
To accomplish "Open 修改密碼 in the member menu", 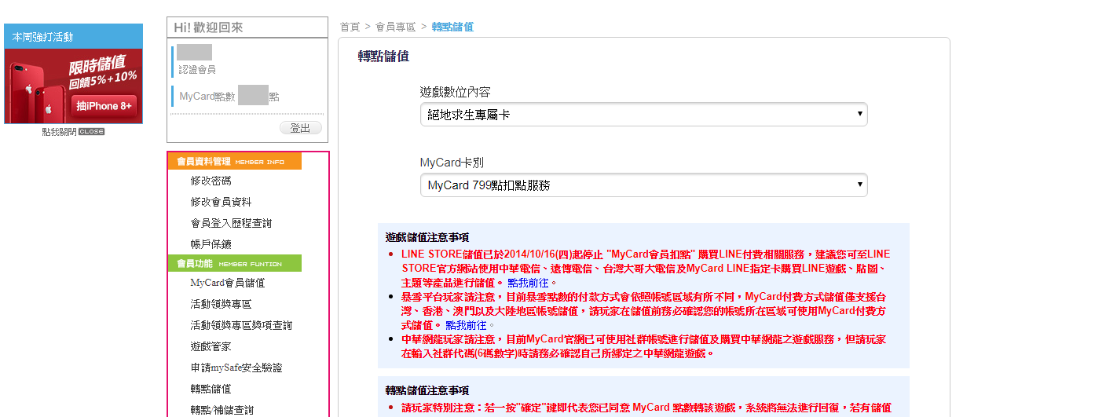I will coord(211,181).
